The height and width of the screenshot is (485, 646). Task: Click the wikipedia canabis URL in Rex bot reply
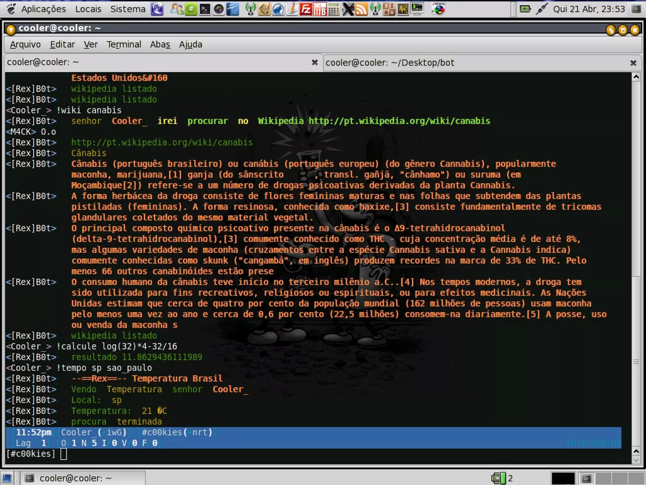[399, 121]
